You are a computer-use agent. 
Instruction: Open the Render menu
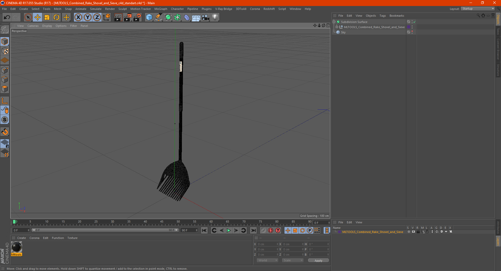point(110,9)
